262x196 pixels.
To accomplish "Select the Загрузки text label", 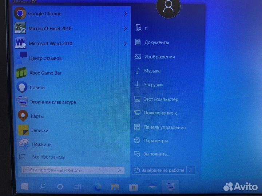I will click(153, 85).
